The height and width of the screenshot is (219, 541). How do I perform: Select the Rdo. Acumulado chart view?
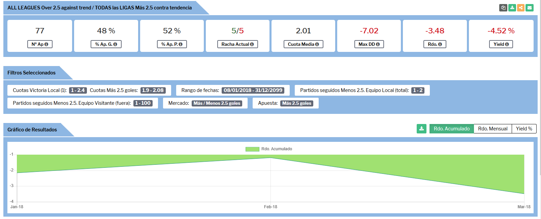click(x=451, y=129)
